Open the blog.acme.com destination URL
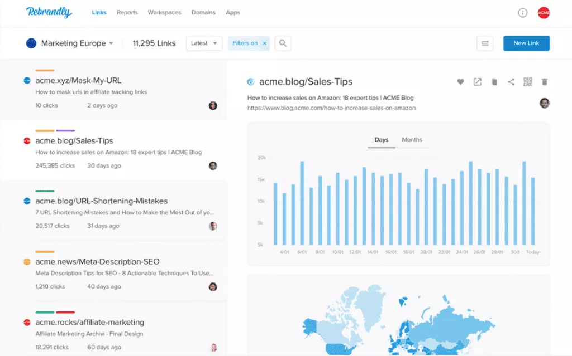Screen dimensions: 572x356 pos(331,108)
